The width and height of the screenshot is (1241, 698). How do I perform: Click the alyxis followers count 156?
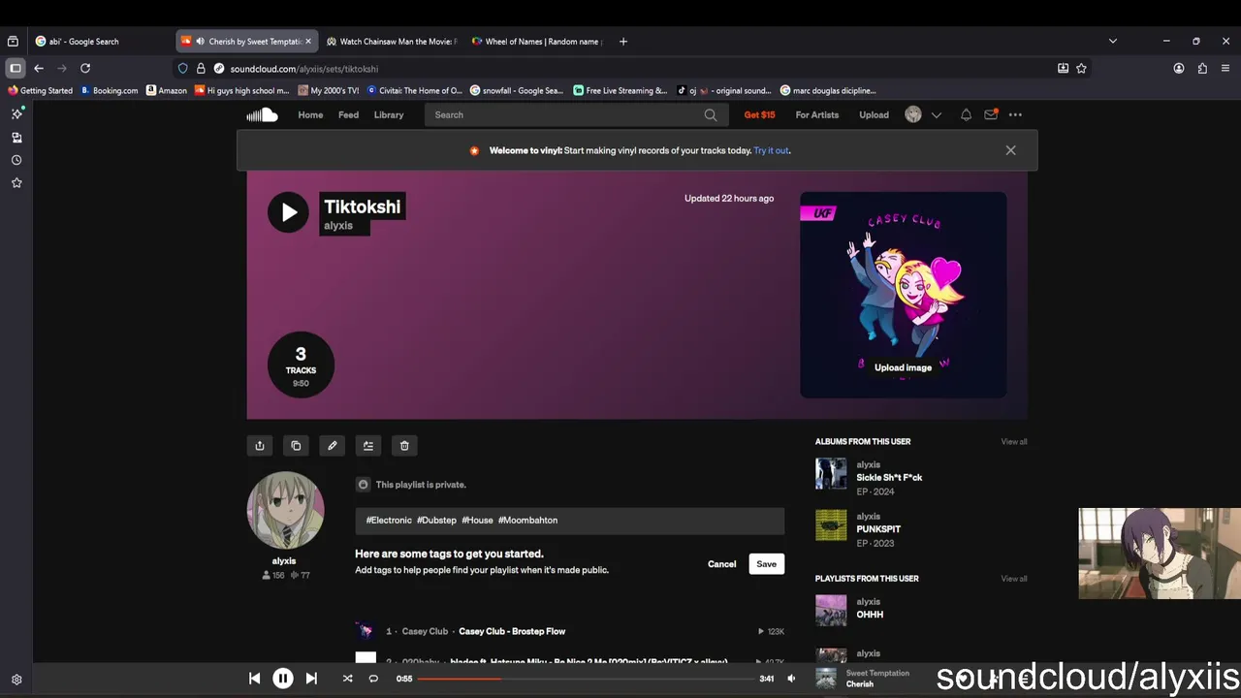[x=273, y=575]
